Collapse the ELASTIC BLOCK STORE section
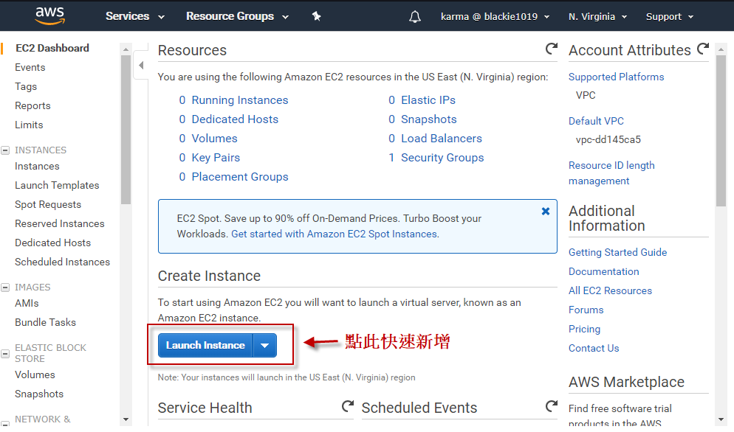The height and width of the screenshot is (432, 734). [6, 348]
